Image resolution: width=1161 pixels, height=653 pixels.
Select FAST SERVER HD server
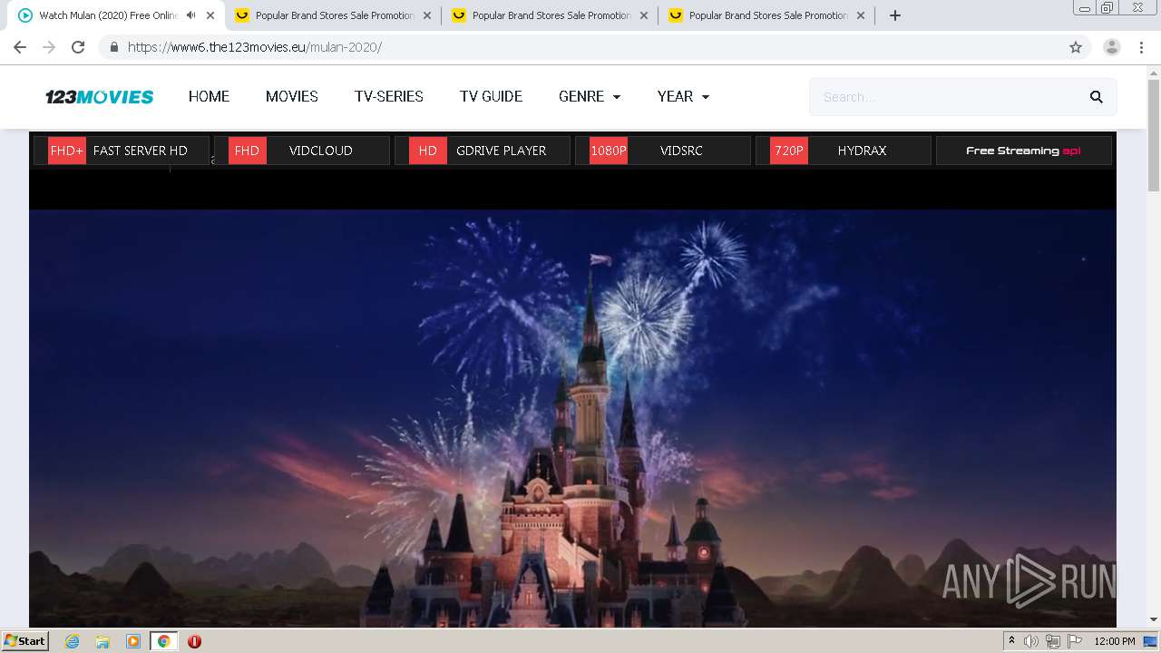pyautogui.click(x=122, y=151)
